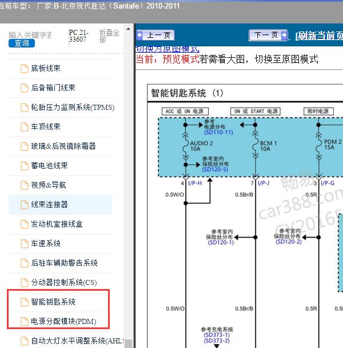
Task: Open diagram reference link SD373-2
Action: coord(217,341)
